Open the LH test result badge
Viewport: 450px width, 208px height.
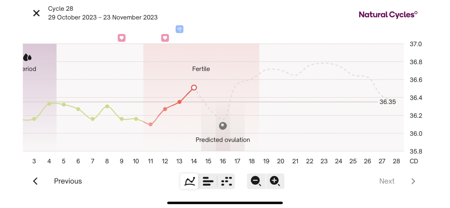[179, 29]
